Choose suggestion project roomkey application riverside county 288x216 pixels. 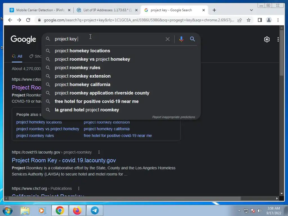[121, 93]
